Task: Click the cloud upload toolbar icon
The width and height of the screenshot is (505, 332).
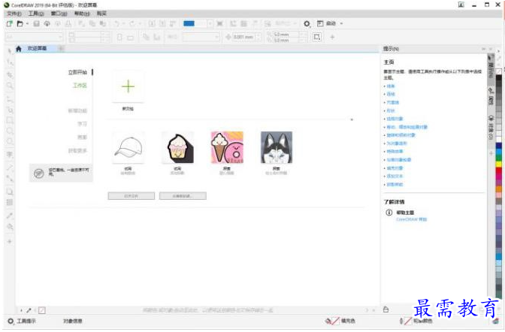Action: [47, 23]
